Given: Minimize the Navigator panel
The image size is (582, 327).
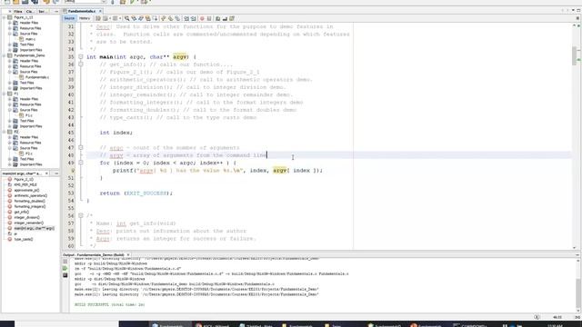Looking at the screenshot, I should [56, 173].
